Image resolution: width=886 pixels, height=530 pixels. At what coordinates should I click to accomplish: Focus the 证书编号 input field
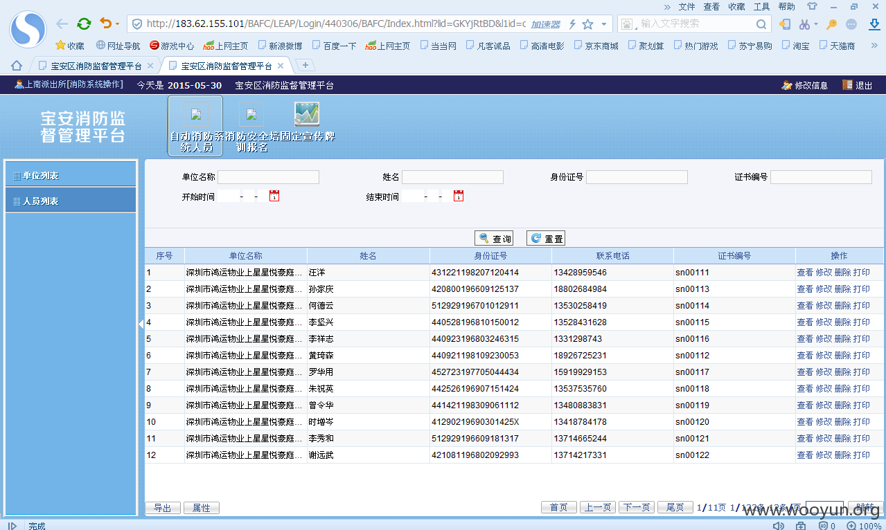tap(822, 177)
